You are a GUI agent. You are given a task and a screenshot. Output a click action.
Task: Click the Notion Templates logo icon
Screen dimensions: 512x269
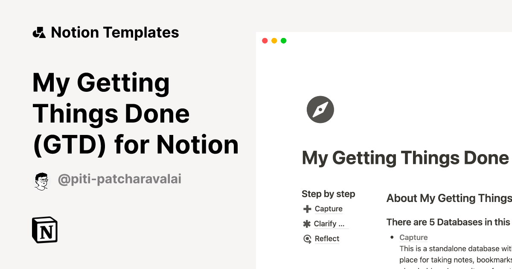tap(39, 32)
